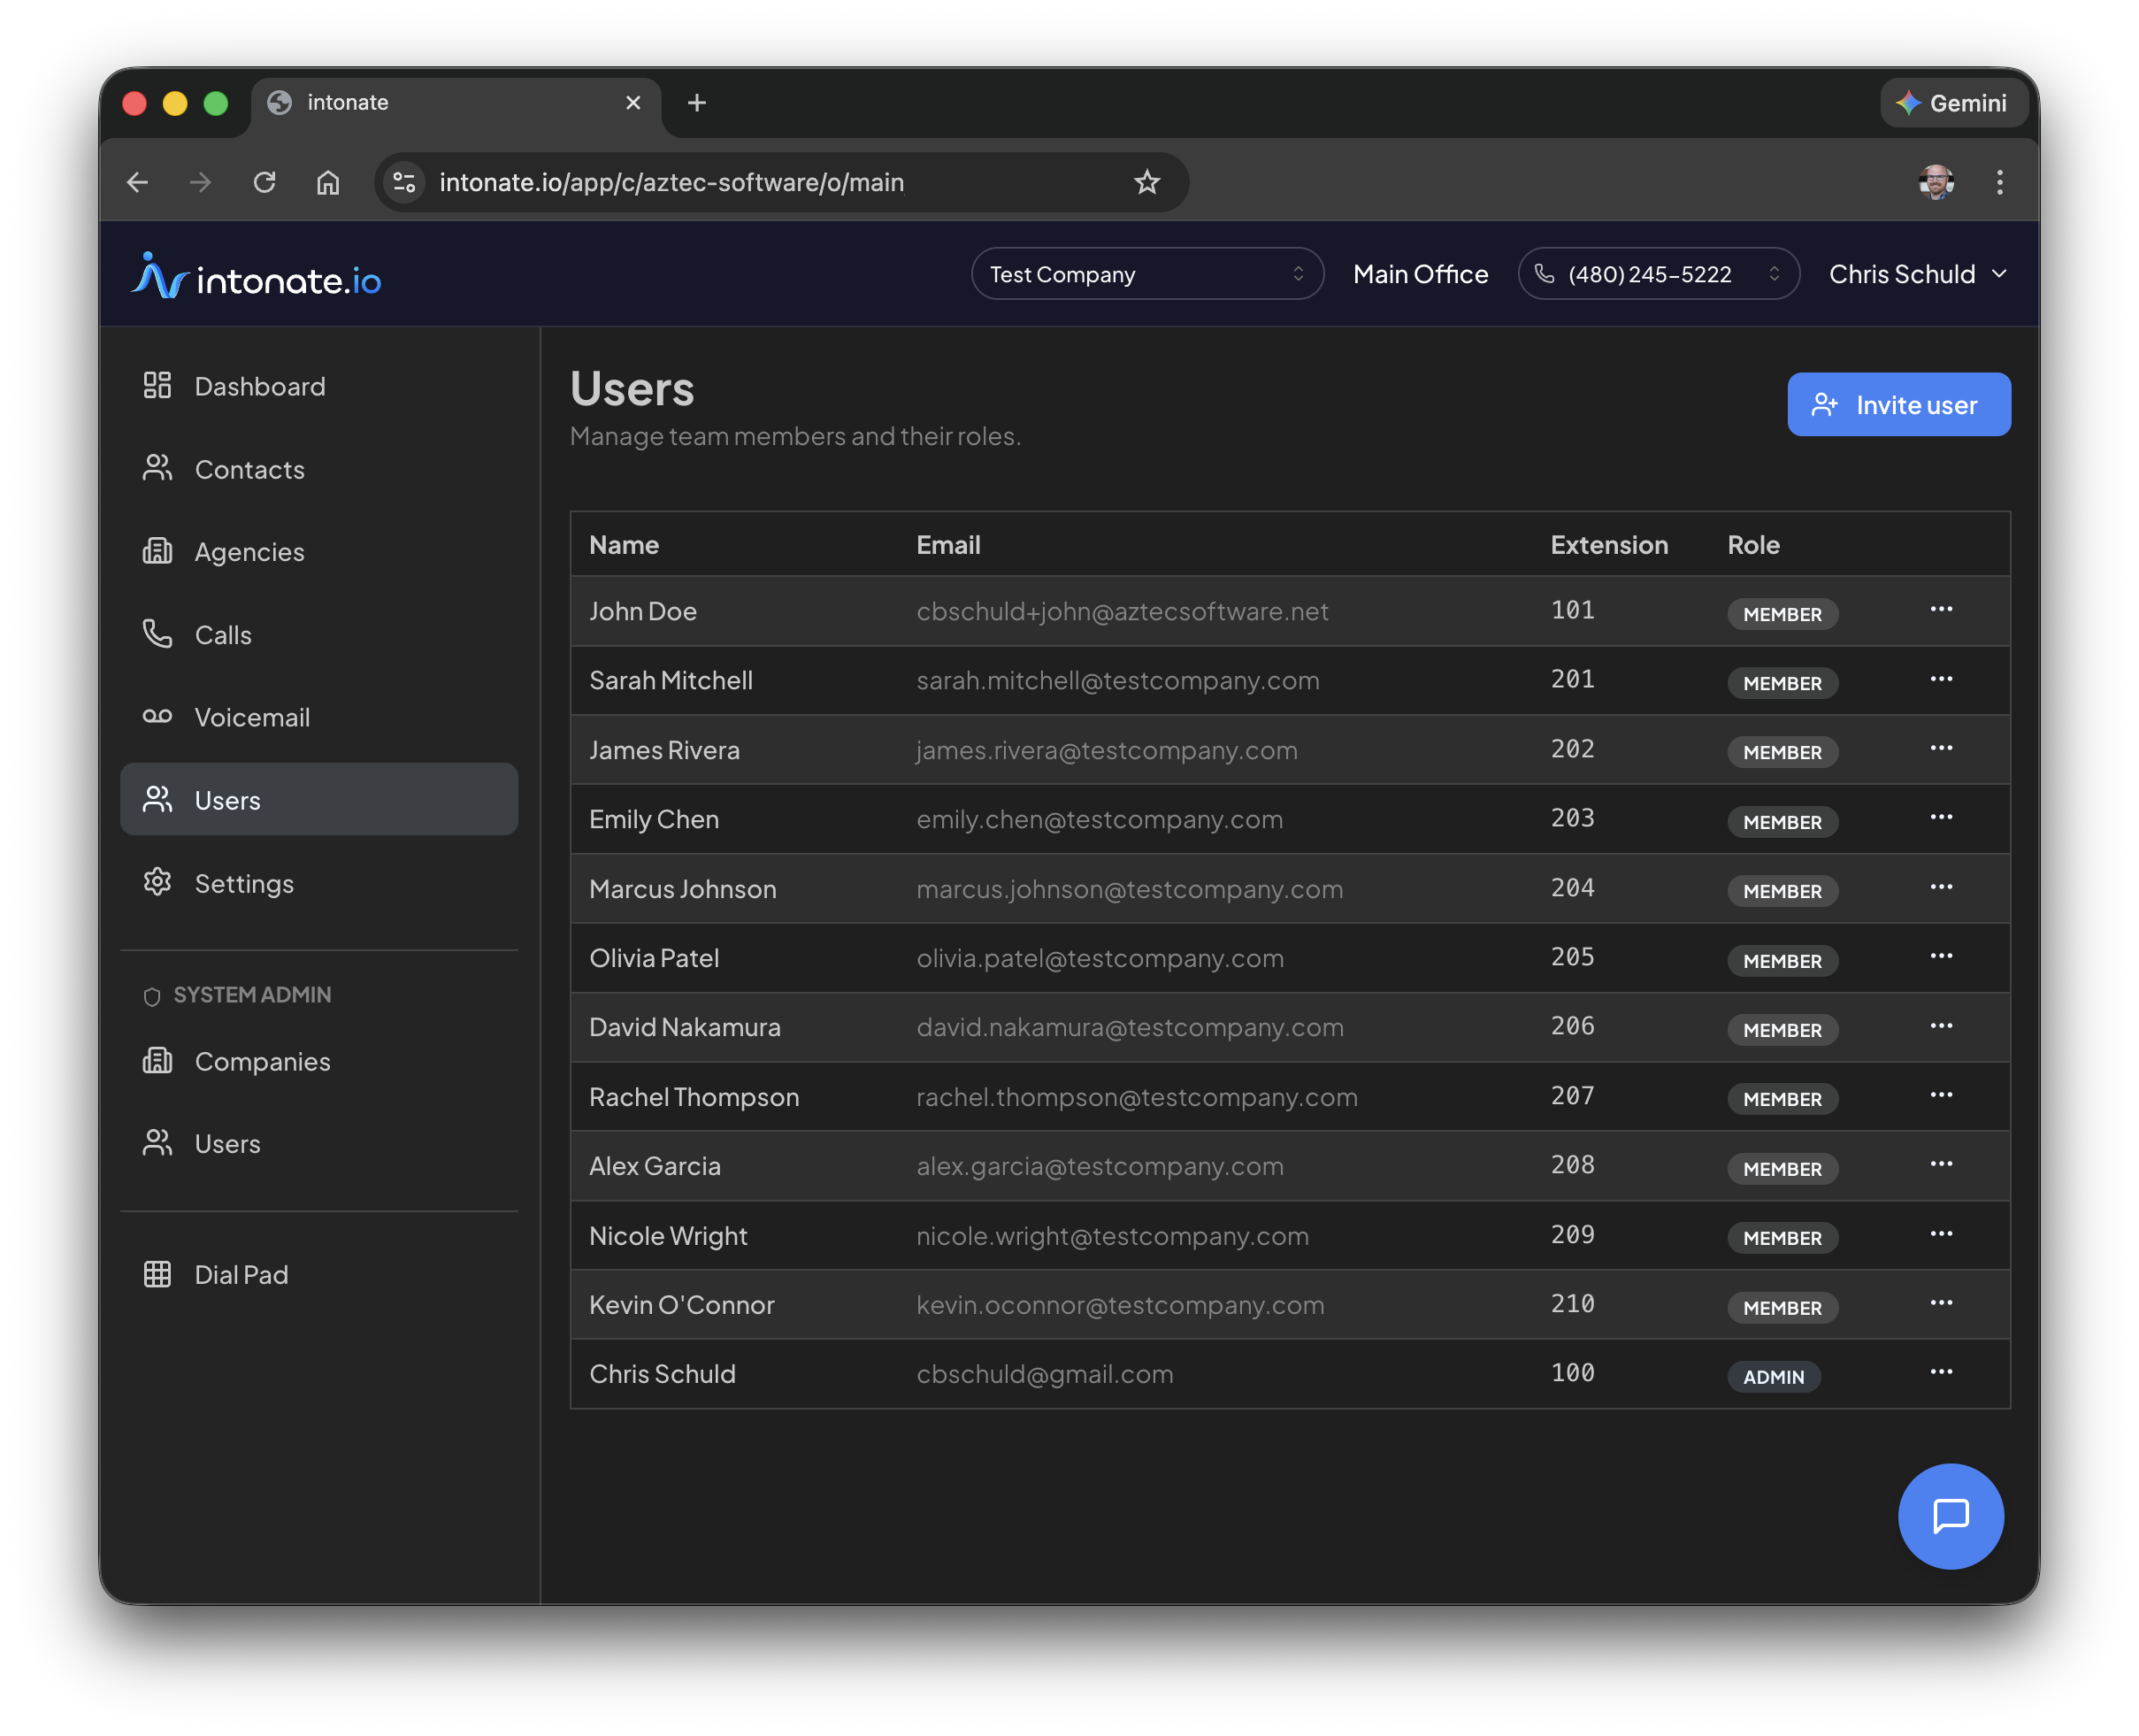Open Voicemail from the sidebar
Image resolution: width=2139 pixels, height=1736 pixels.
(x=251, y=717)
